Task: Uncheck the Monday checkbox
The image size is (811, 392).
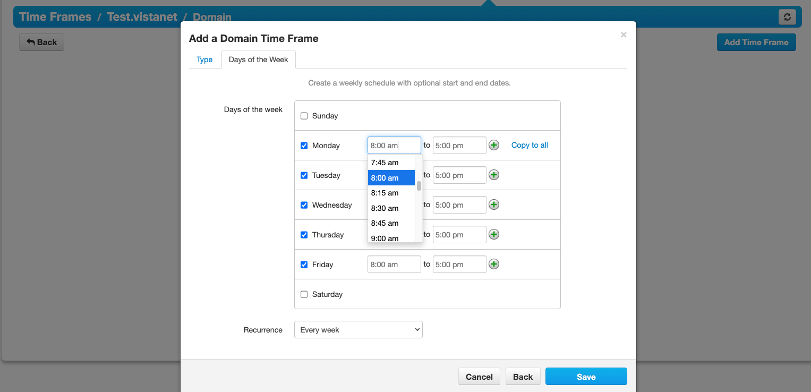Action: [304, 146]
